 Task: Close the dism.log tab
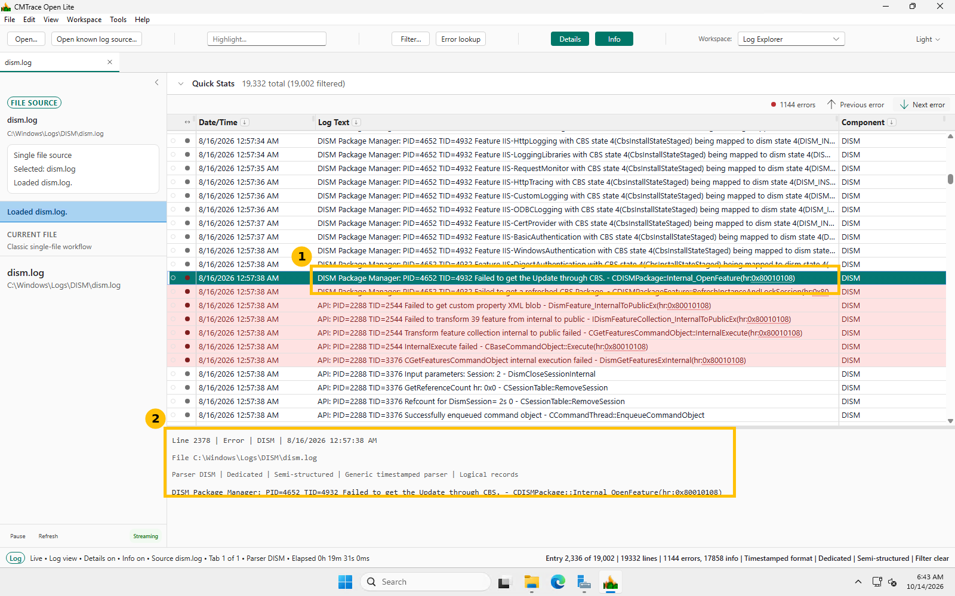[x=110, y=62]
